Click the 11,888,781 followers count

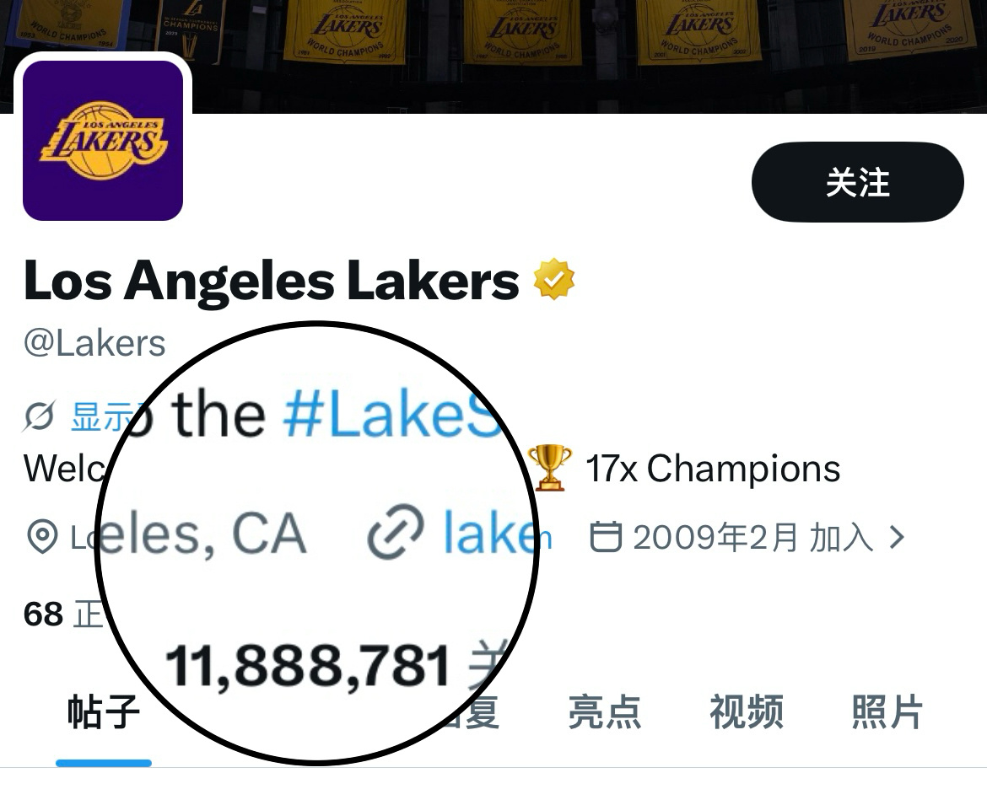tap(308, 665)
